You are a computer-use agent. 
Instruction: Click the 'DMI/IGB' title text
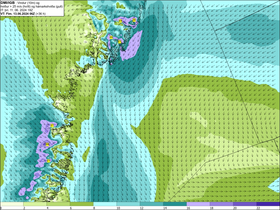(8, 3)
